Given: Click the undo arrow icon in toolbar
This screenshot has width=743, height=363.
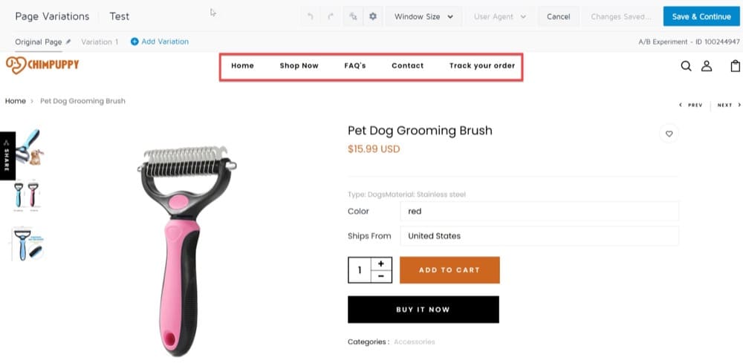Looking at the screenshot, I should (311, 16).
